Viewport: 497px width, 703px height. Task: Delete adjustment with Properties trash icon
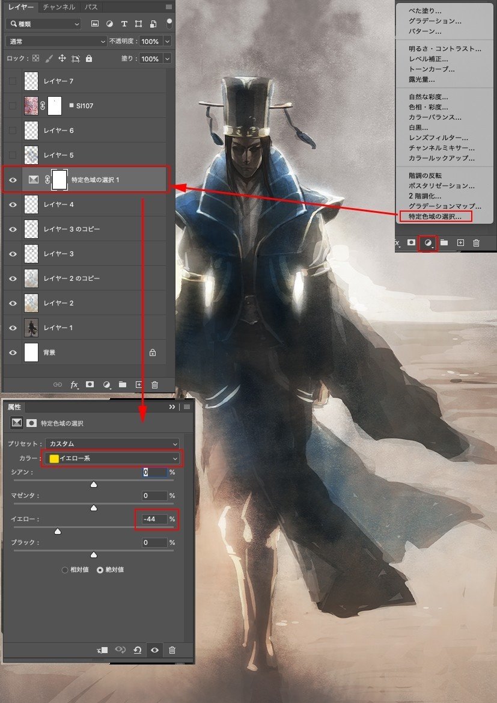(172, 649)
